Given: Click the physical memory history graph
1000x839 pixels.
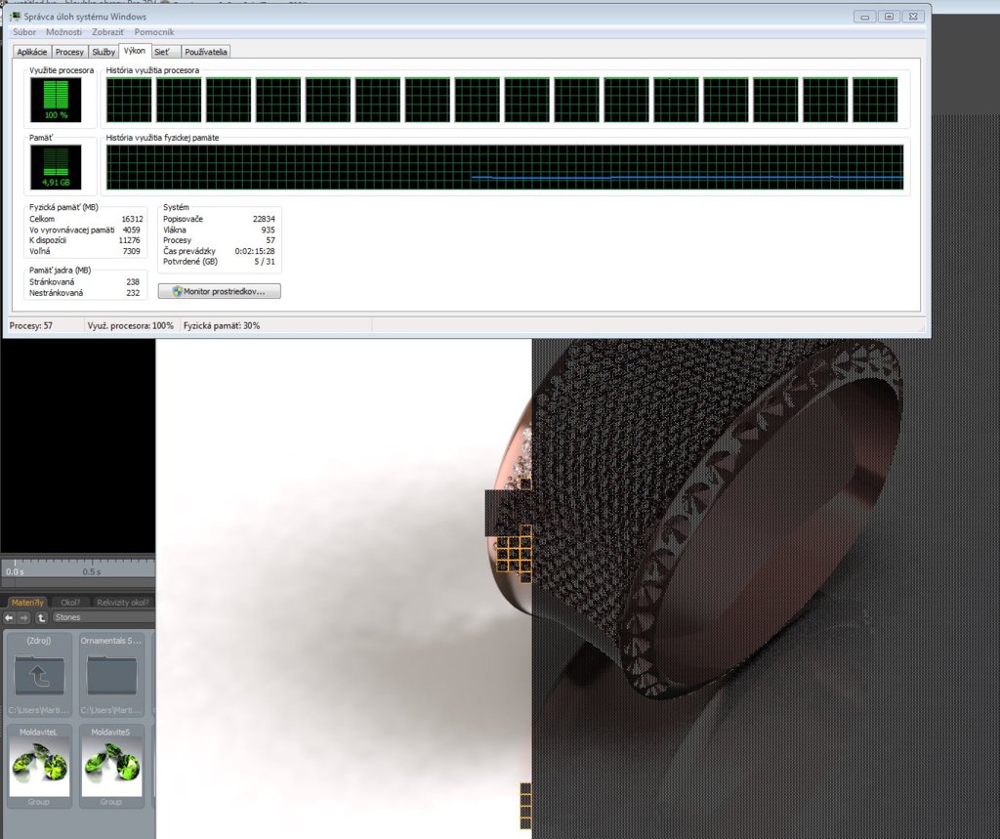Looking at the screenshot, I should 505,167.
